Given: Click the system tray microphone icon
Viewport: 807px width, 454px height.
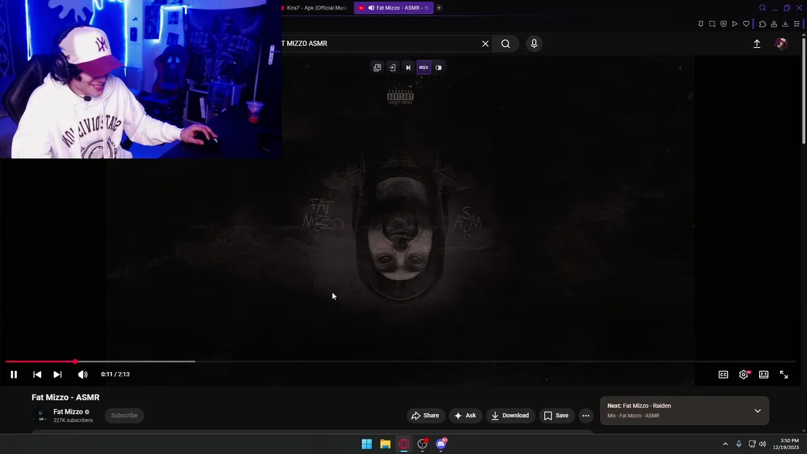Looking at the screenshot, I should click(x=739, y=444).
